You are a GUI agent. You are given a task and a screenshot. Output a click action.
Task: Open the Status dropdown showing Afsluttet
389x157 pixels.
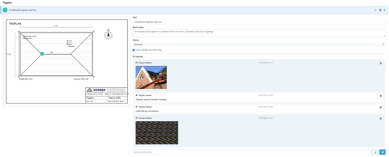point(259,44)
